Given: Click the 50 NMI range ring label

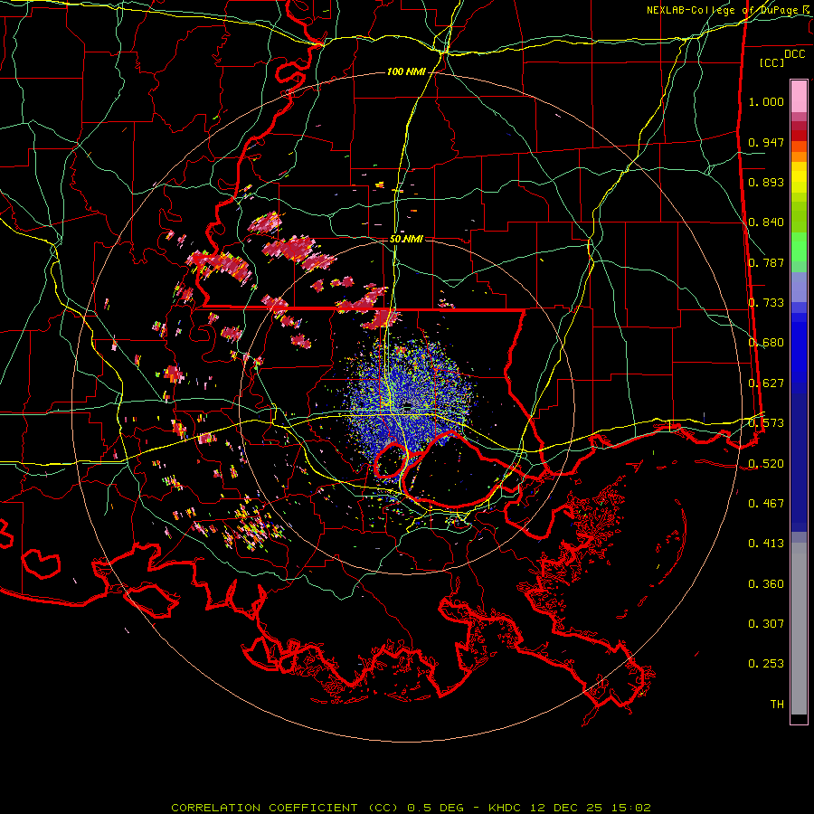Looking at the screenshot, I should click(x=406, y=239).
